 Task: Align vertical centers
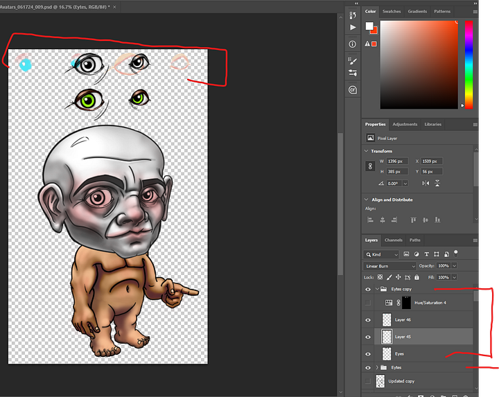point(426,220)
